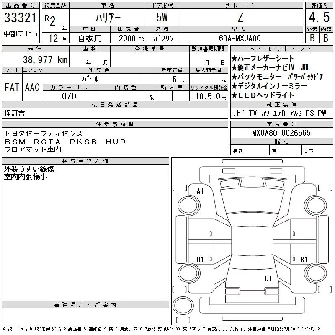Click the フロアマット車内 note
The height and width of the screenshot is (335, 335).
(x=33, y=149)
